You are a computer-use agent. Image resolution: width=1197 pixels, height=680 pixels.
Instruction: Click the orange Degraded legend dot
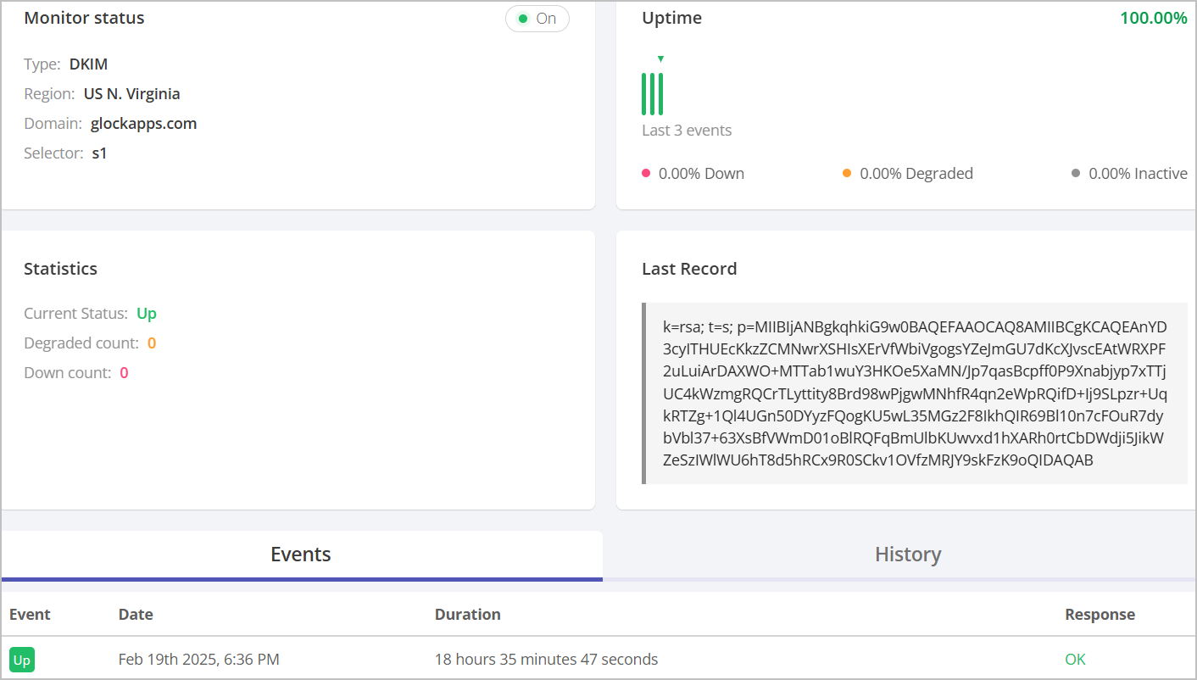(x=847, y=173)
